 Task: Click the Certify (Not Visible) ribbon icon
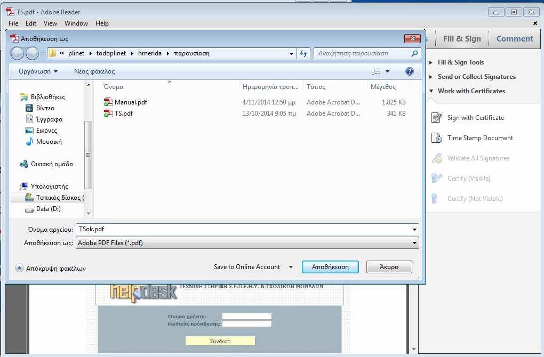coord(434,199)
